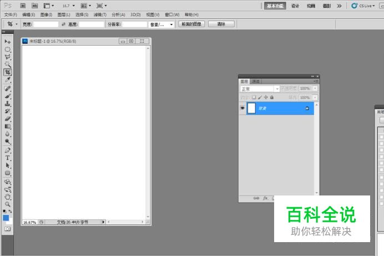Open the 编辑(E) menu
Screen dimensions: 384x256
pos(29,14)
